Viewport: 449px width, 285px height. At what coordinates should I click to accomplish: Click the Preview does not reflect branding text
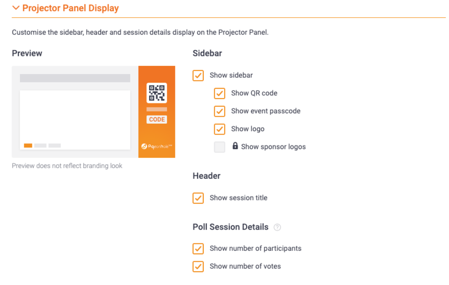[67, 166]
